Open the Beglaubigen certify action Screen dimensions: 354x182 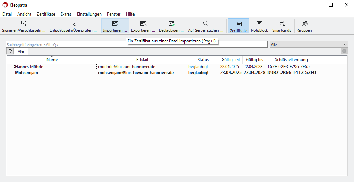[x=172, y=26]
